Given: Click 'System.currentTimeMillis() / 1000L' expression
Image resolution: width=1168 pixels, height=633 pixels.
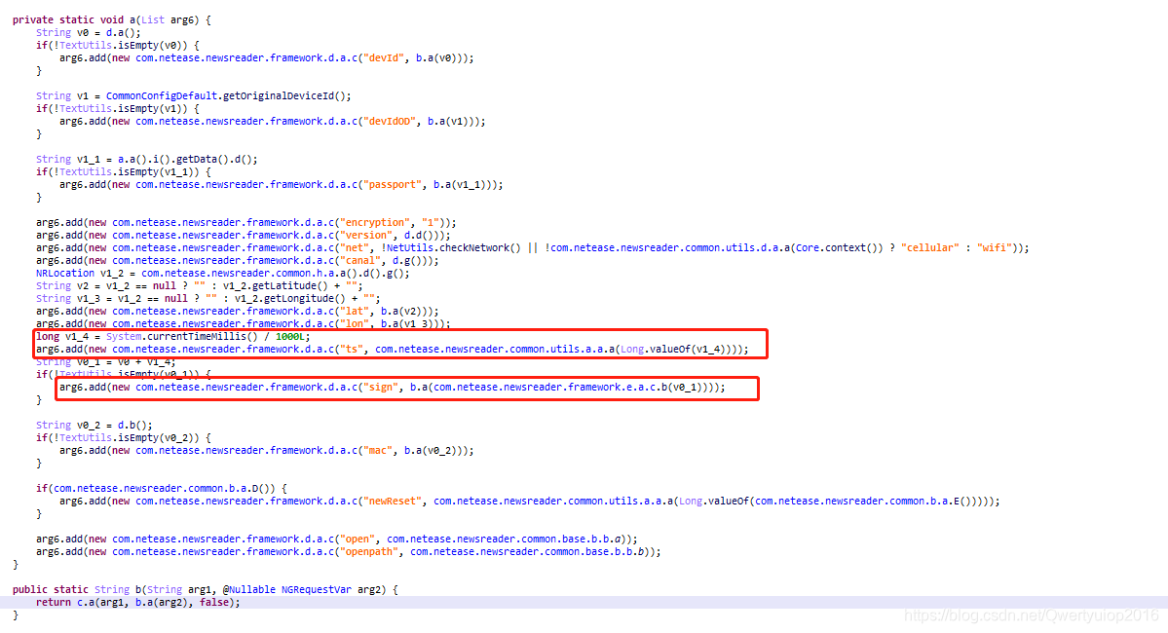Looking at the screenshot, I should click(x=206, y=337).
